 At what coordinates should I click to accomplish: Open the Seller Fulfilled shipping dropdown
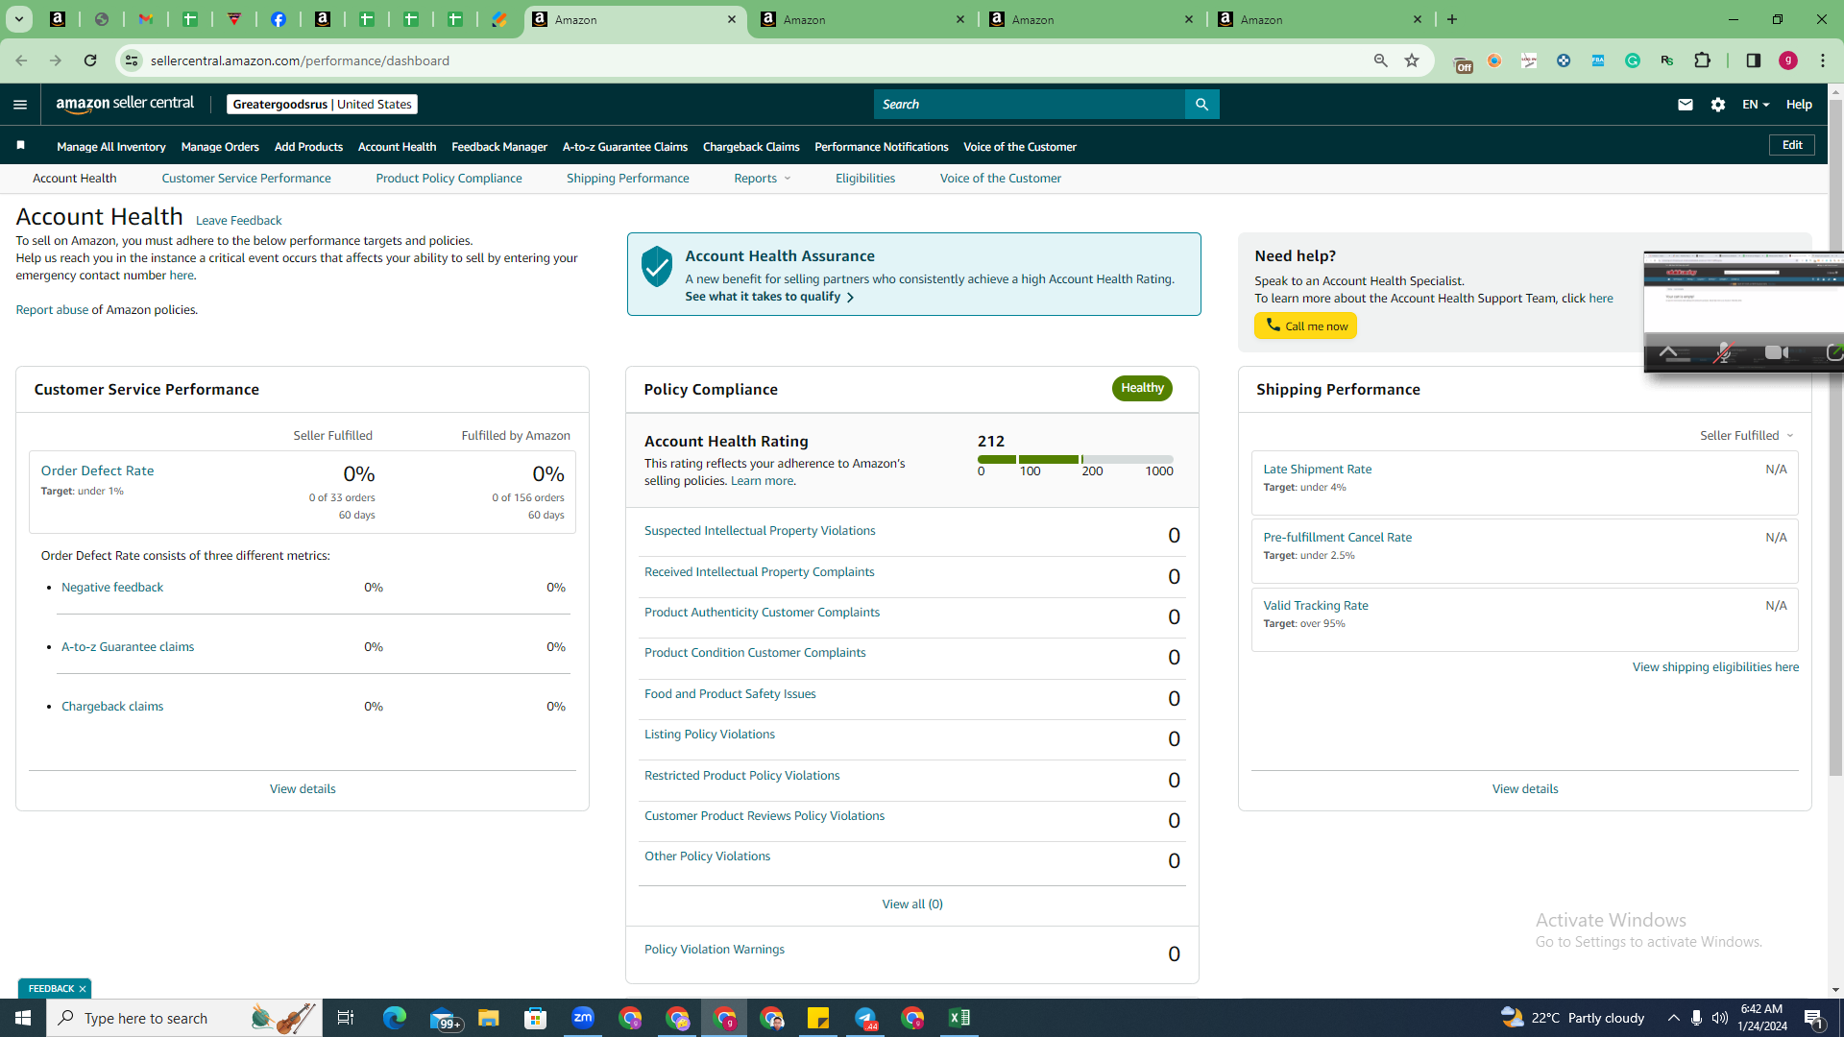click(x=1747, y=436)
